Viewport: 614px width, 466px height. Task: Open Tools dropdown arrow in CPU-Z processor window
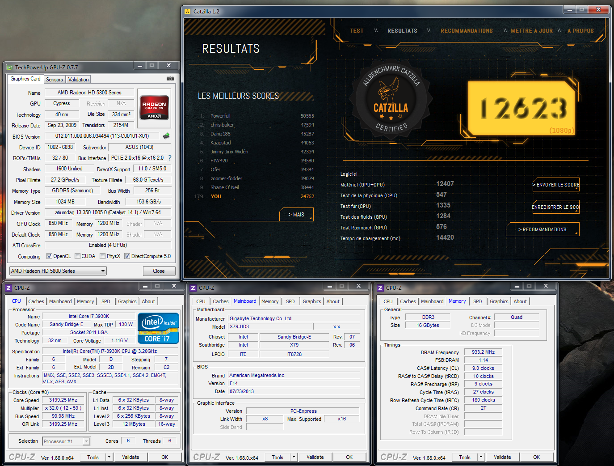pyautogui.click(x=109, y=457)
